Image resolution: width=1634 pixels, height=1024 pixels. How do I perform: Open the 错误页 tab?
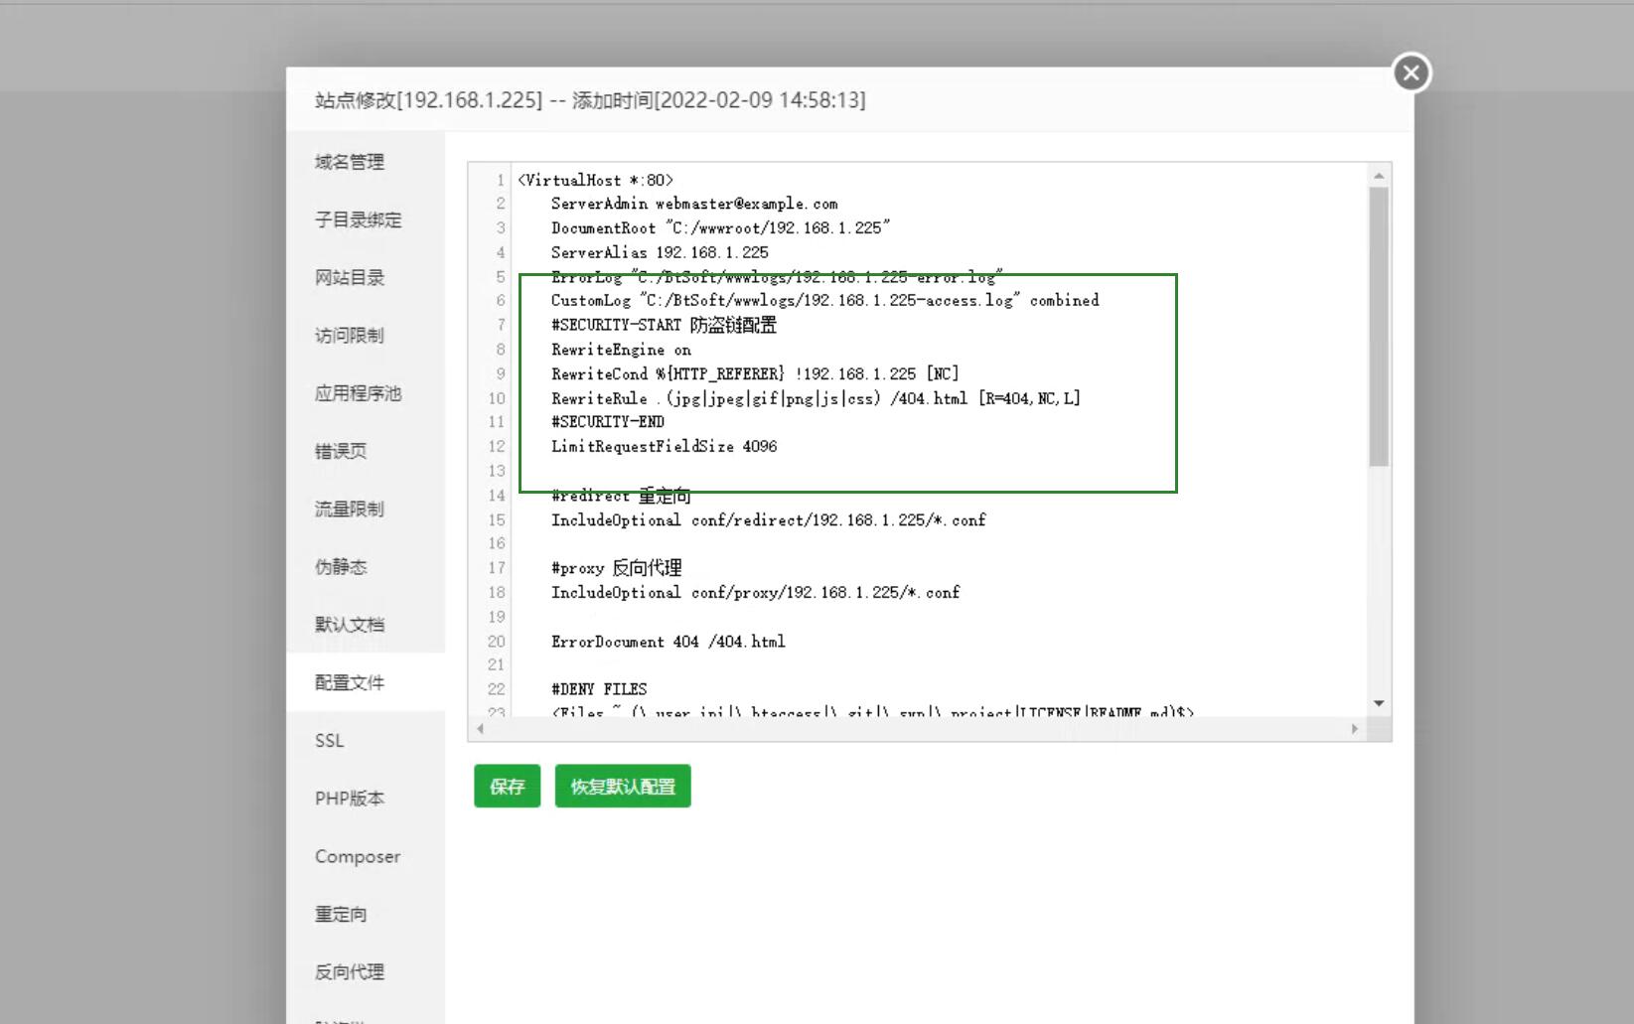[341, 451]
